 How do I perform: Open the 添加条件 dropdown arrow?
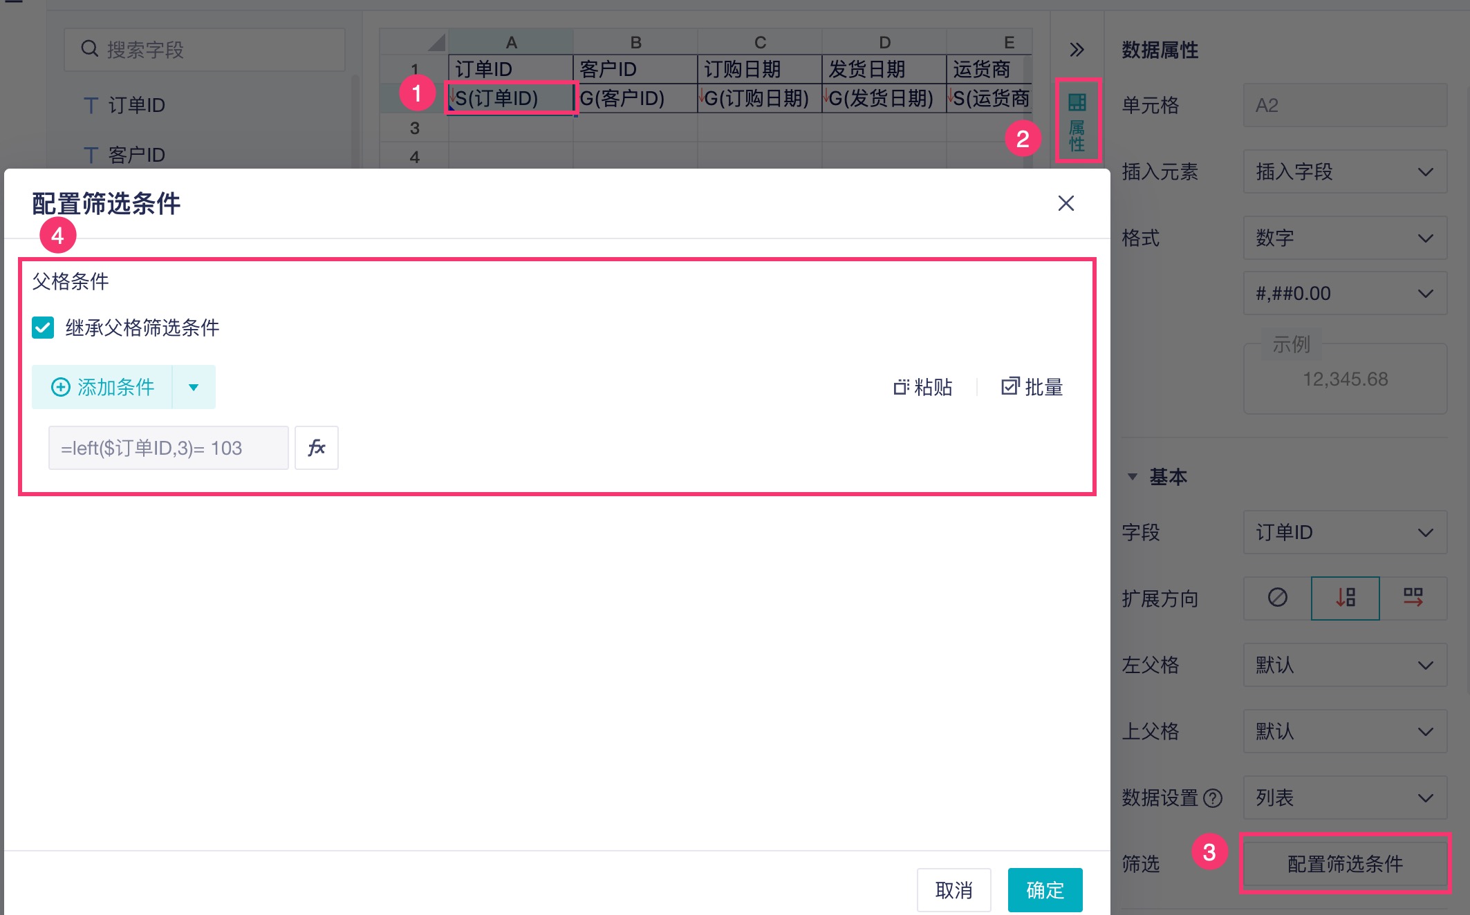pos(194,387)
